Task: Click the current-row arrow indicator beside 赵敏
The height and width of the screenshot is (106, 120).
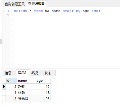Action: [x=4, y=87]
